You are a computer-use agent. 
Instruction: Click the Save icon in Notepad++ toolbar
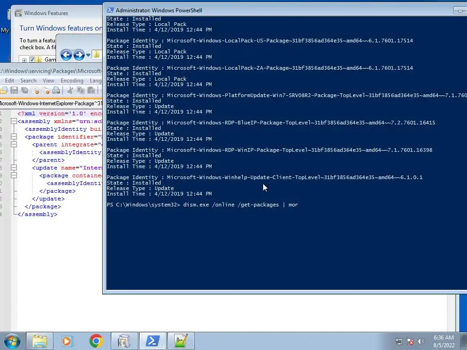[14, 90]
